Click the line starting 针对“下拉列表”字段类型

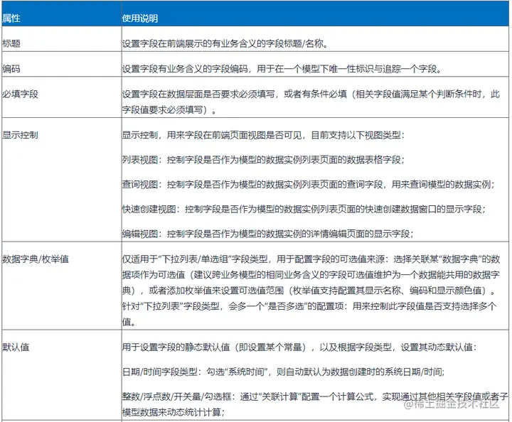tap(309, 306)
